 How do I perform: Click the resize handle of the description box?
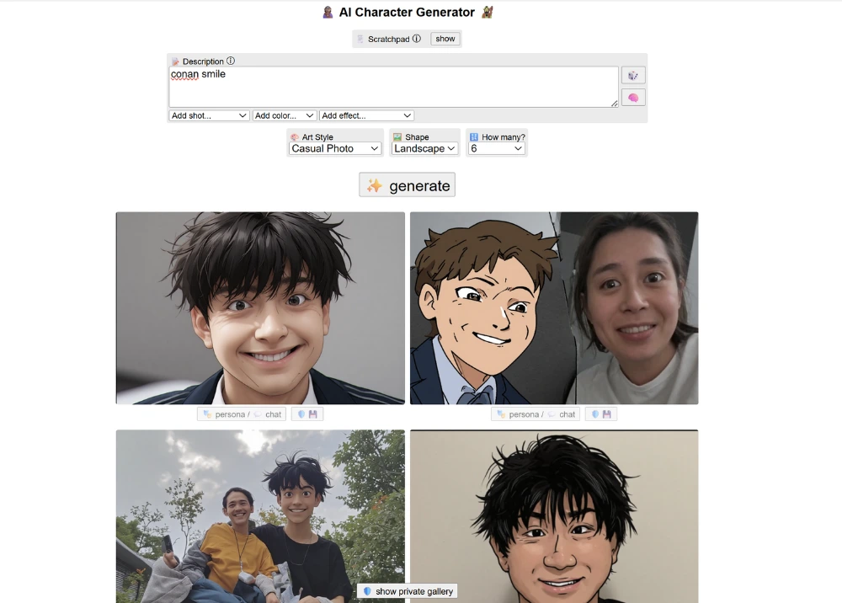point(615,103)
